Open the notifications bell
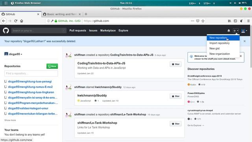The width and height of the screenshot is (252, 142). [228, 31]
